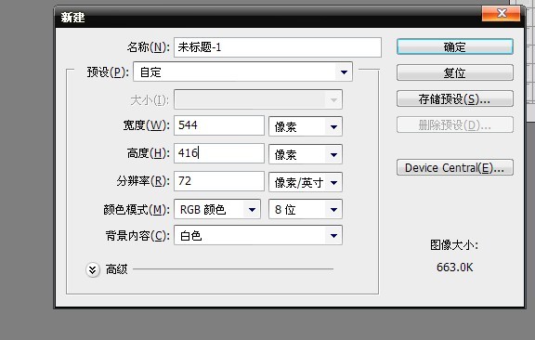Open the 背景内容 background contents dropdown
The image size is (535, 340).
(258, 235)
